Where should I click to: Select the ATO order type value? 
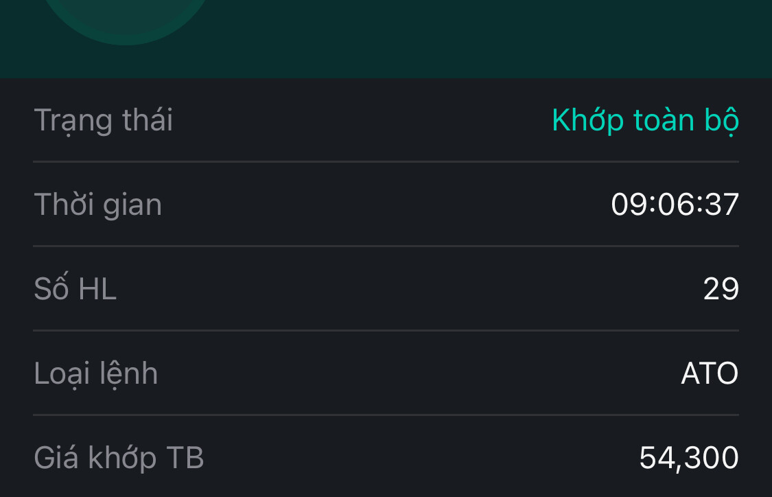710,373
